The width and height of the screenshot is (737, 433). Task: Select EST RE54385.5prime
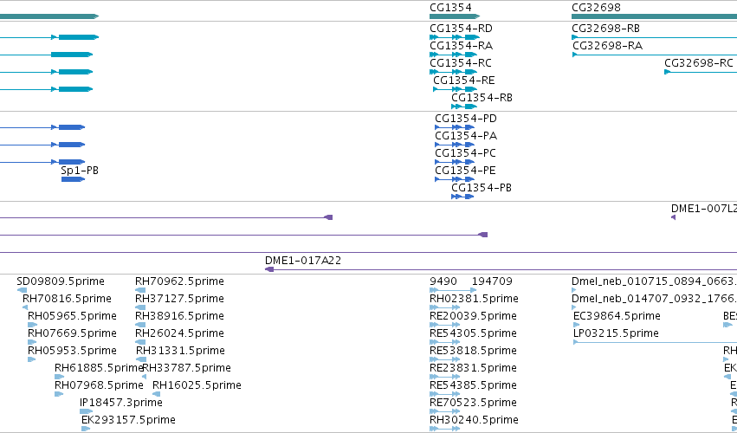tap(444, 394)
